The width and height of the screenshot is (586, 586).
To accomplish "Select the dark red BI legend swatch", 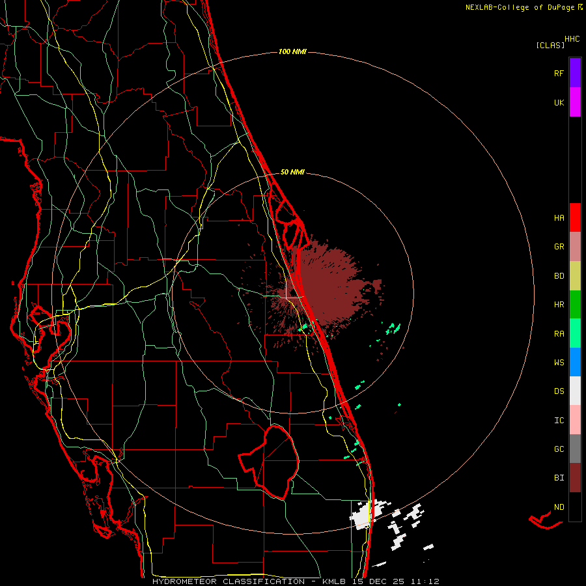I will [x=575, y=478].
